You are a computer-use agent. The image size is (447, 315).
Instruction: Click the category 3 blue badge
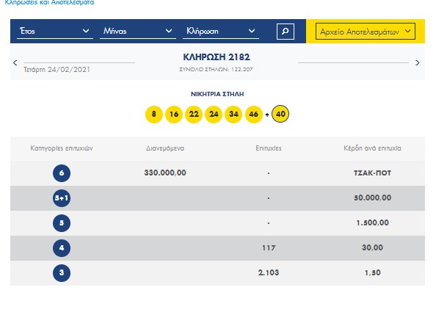[62, 273]
